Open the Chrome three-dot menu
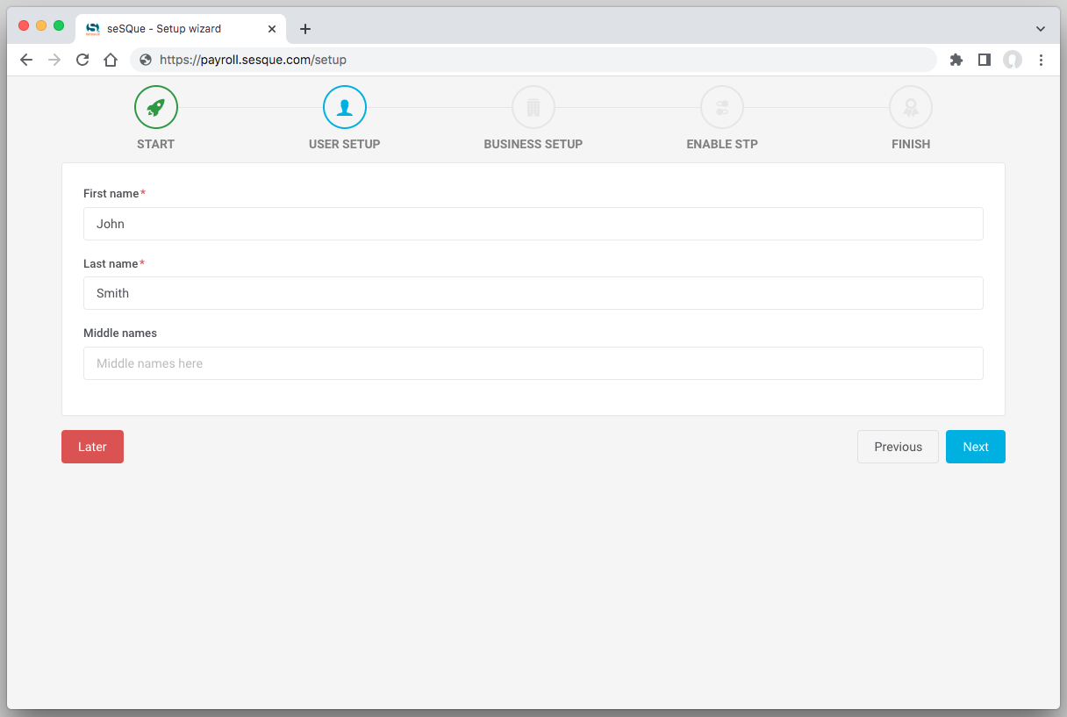1067x717 pixels. click(x=1041, y=60)
